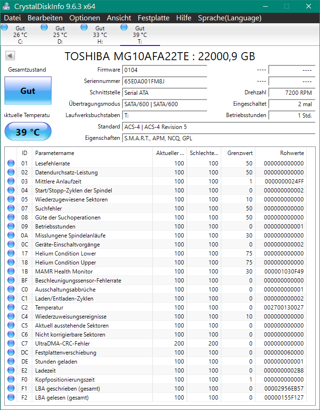This screenshot has height=410, width=320.
Task: Click the status orb for Helium Condition Upper
Action: tap(11, 262)
